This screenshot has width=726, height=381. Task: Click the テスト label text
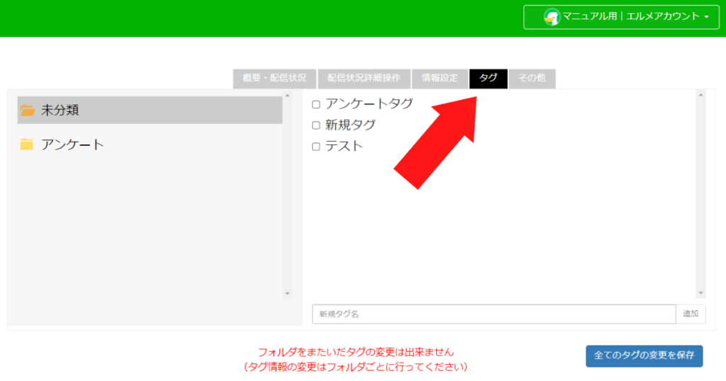344,146
